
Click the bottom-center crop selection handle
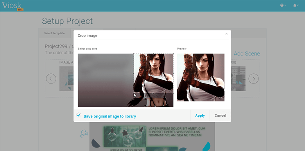(x=153, y=93)
